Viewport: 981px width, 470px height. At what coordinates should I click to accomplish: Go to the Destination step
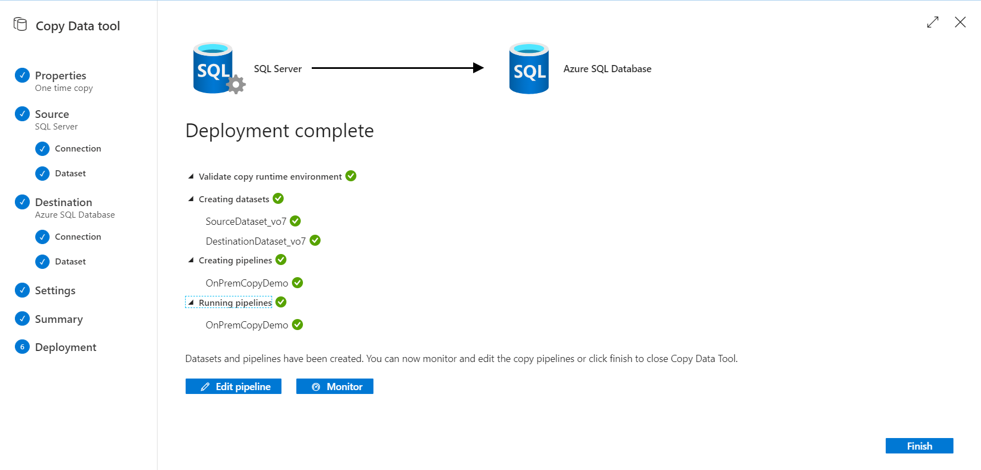point(63,202)
